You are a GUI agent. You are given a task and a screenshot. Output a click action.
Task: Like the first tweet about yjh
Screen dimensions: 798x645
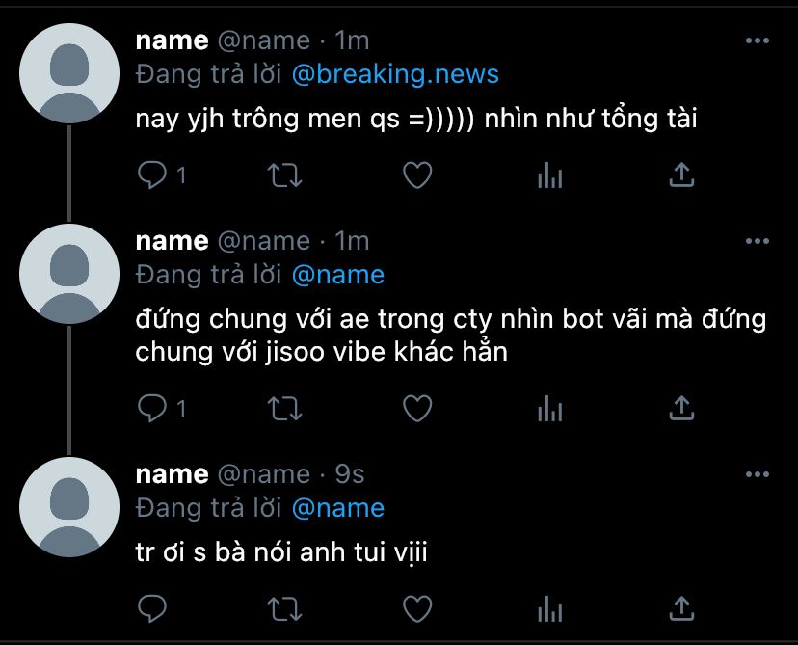417,175
